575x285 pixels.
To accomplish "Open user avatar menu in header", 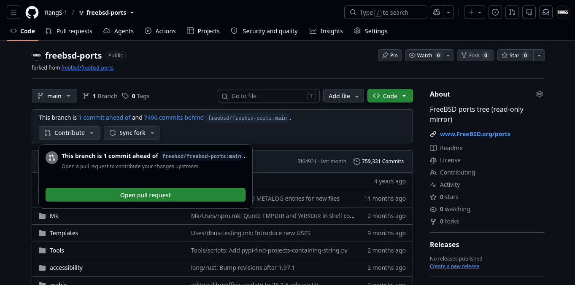I will coord(563,12).
